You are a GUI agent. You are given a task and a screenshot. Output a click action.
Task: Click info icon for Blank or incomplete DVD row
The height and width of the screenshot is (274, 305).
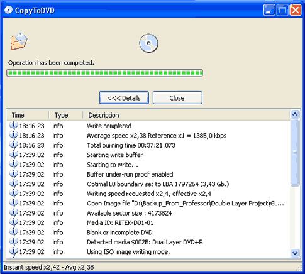coord(13,232)
